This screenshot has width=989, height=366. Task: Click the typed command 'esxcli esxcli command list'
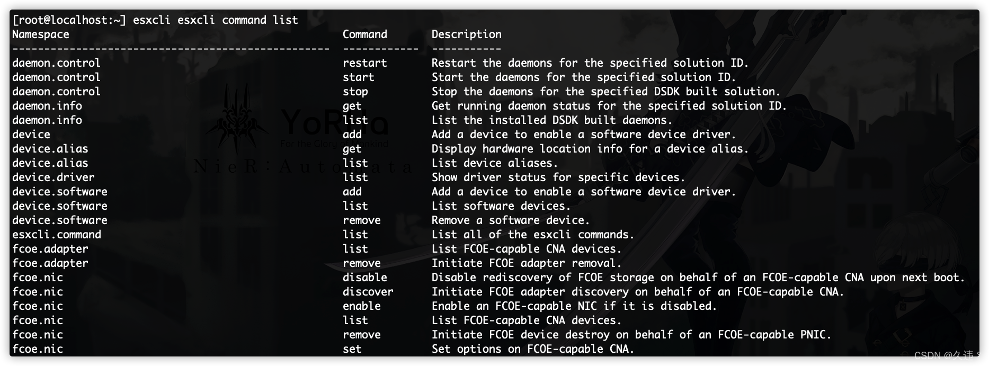pos(216,20)
